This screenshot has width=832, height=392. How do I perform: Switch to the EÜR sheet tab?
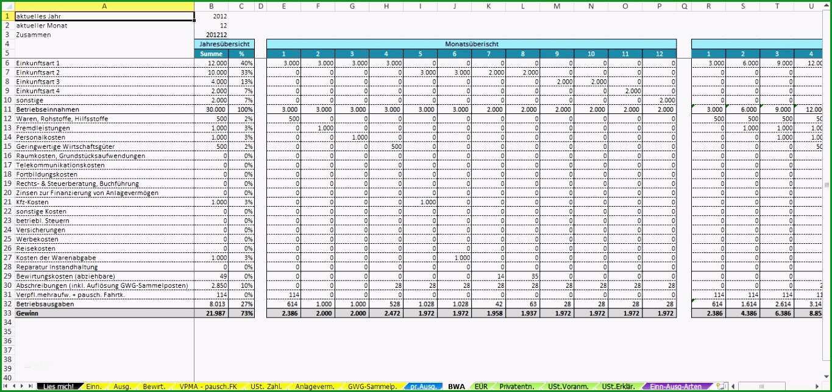point(481,387)
